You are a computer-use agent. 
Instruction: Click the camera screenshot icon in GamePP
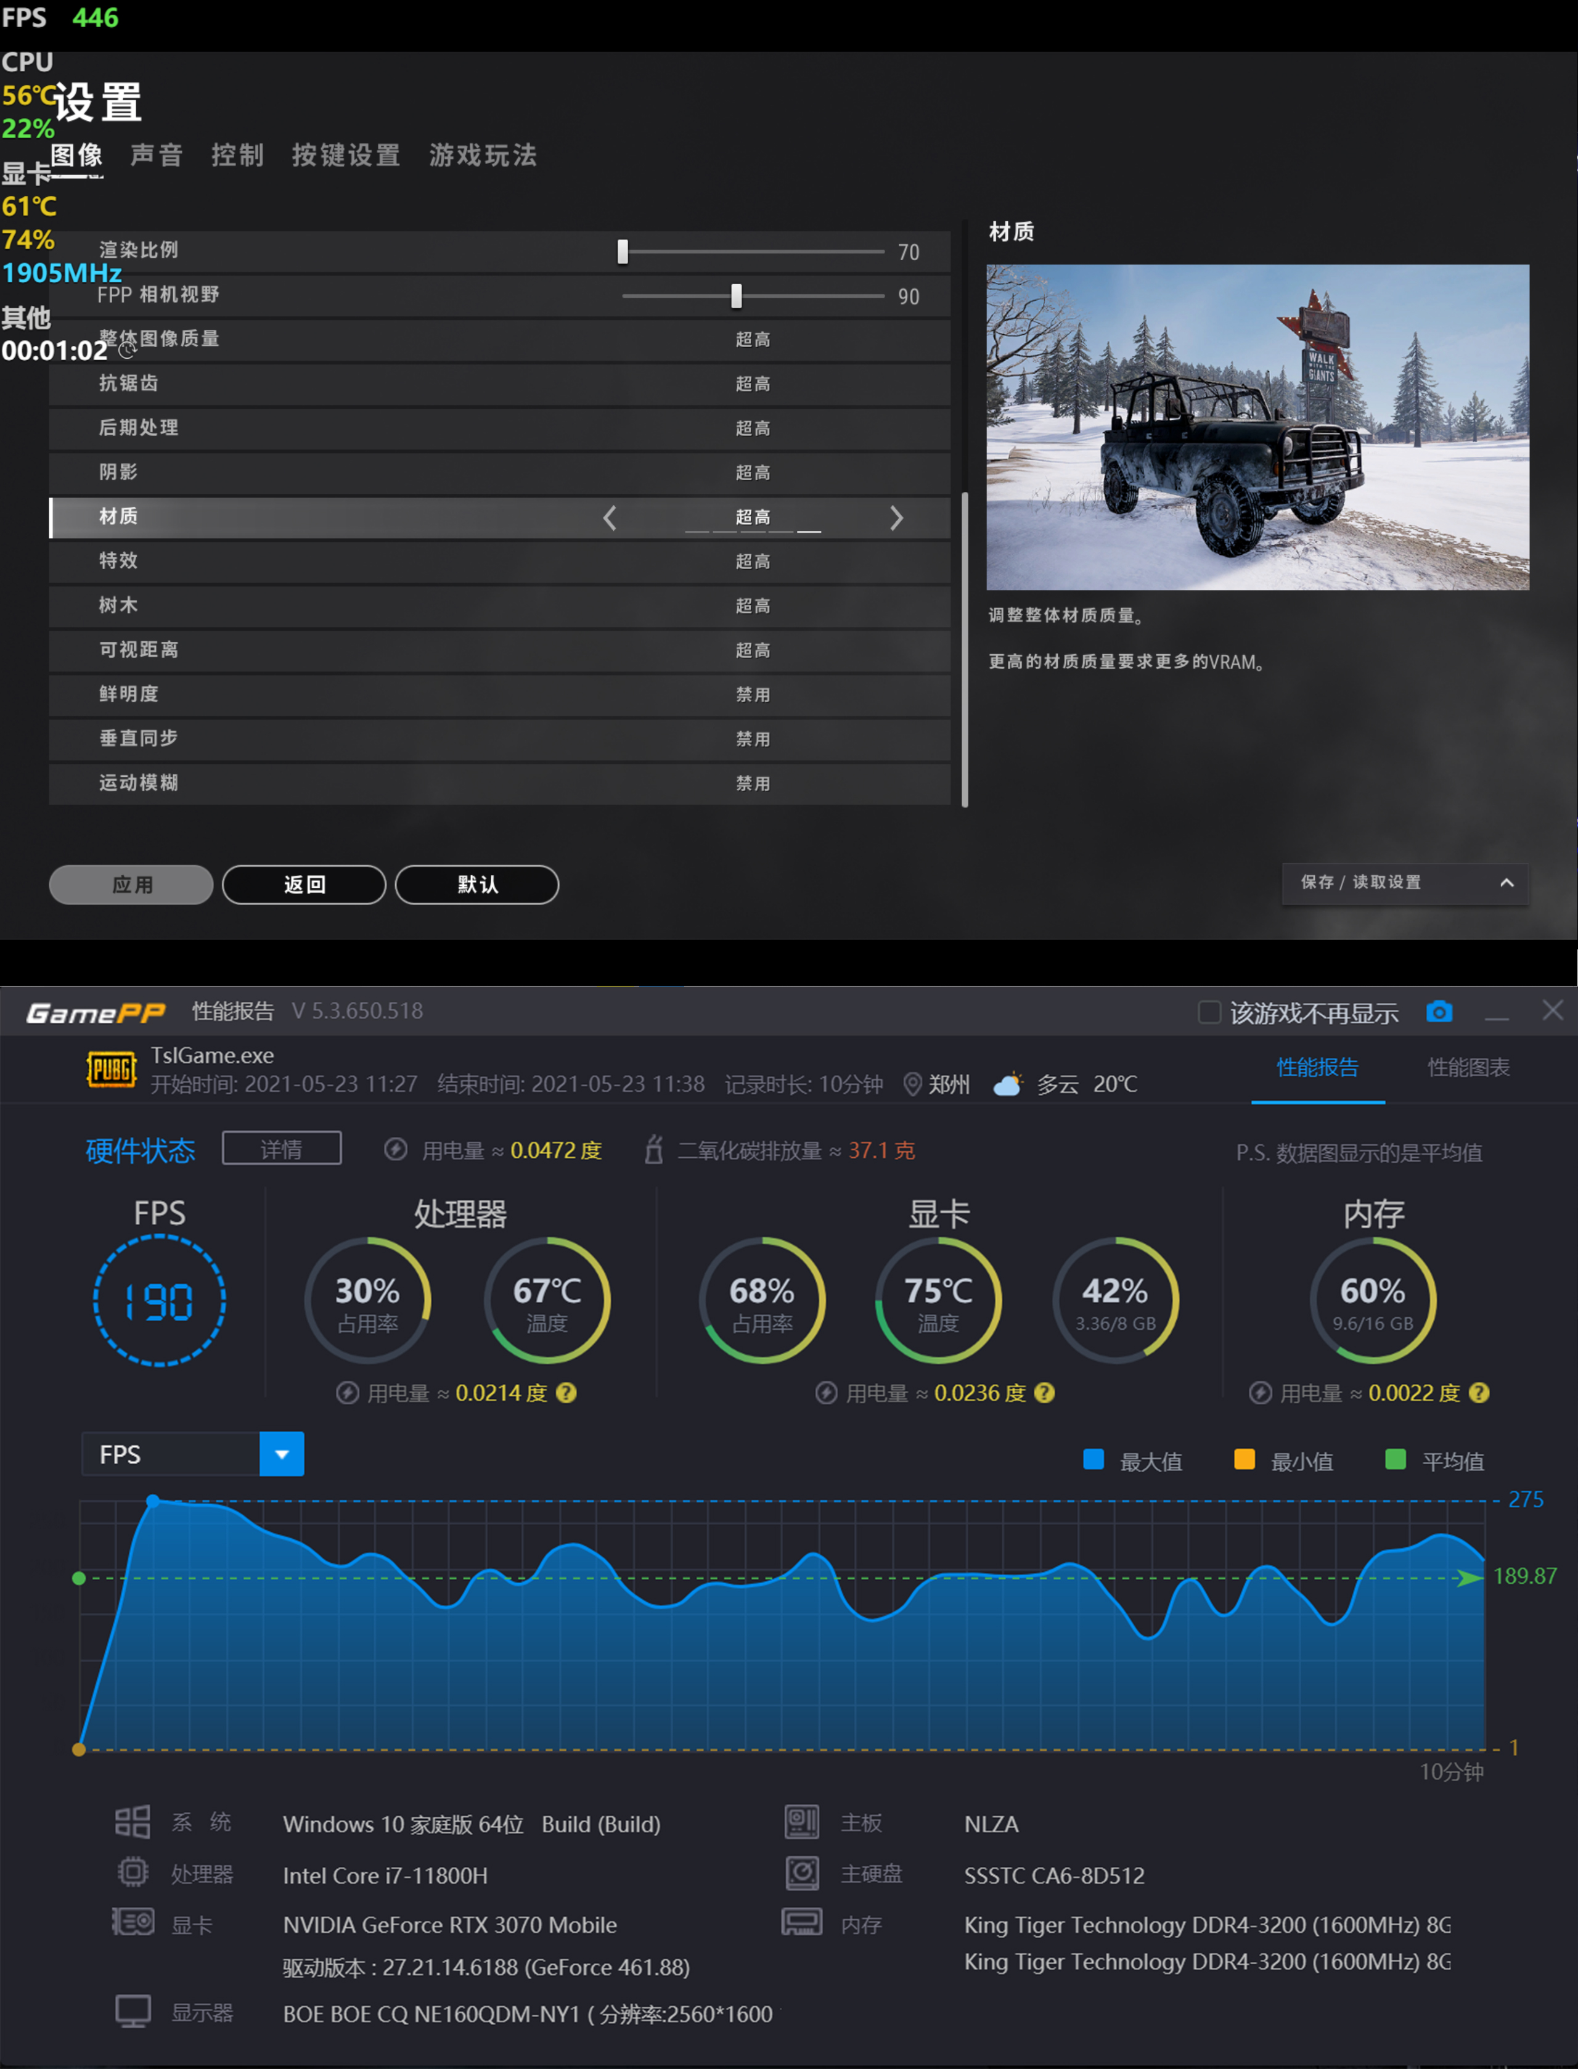pyautogui.click(x=1438, y=1012)
